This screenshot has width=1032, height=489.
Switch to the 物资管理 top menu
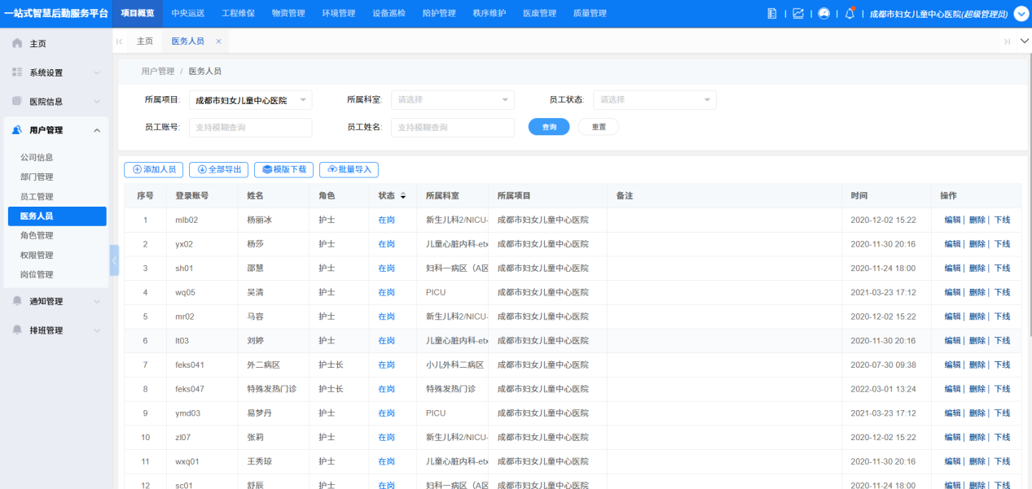[x=288, y=14]
